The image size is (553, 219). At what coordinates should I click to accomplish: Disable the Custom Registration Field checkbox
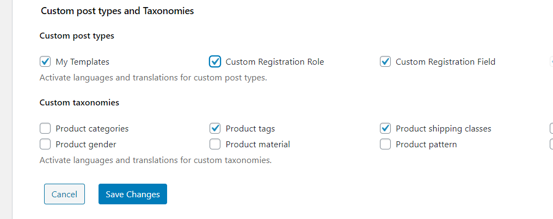(x=385, y=61)
